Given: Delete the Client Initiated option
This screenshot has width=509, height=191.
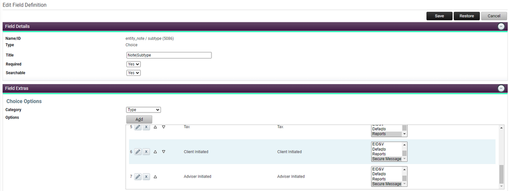Looking at the screenshot, I should [x=146, y=152].
